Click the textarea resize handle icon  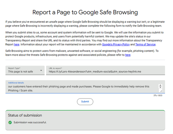(x=161, y=91)
